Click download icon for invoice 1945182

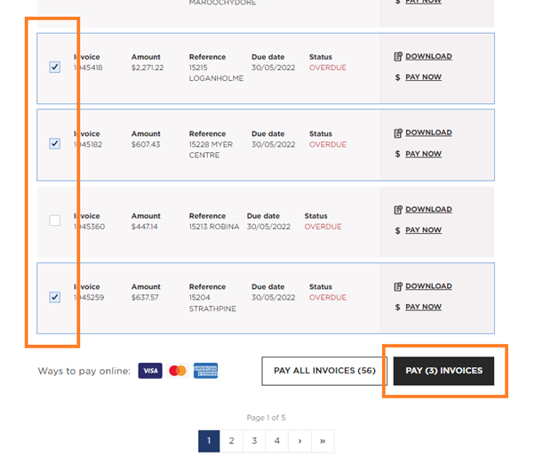(398, 133)
